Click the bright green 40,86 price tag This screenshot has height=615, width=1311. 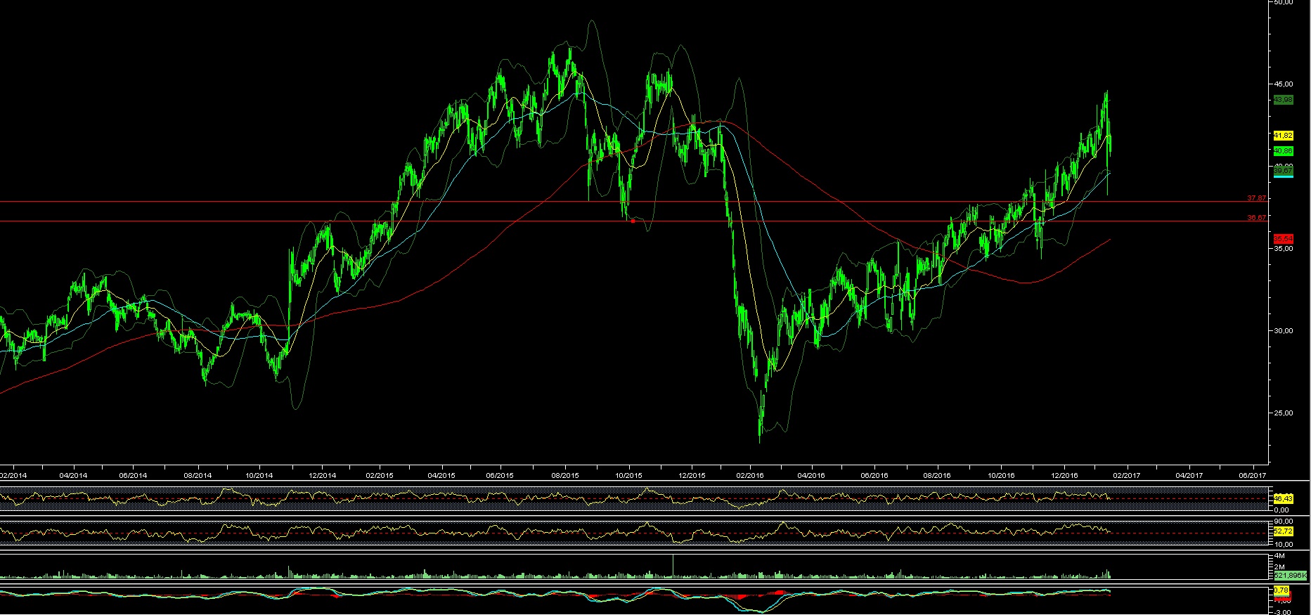(1283, 151)
